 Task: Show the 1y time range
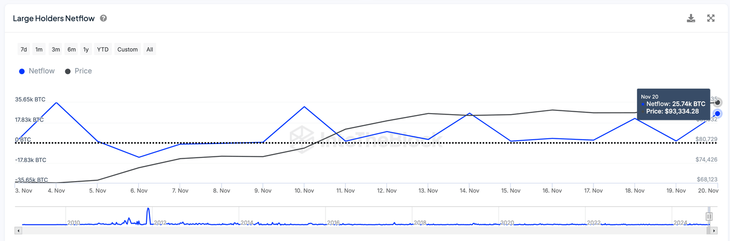point(86,49)
